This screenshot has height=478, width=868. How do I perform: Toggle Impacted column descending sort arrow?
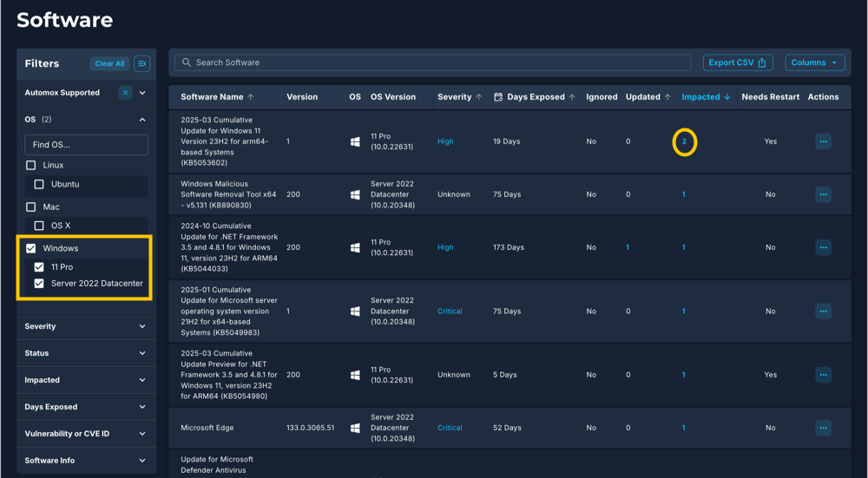[727, 97]
